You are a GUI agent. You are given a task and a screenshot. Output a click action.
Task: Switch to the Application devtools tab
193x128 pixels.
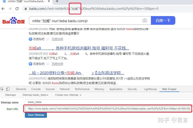116,89
